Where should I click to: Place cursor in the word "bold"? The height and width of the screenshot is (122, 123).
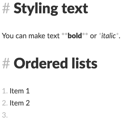[75, 36]
